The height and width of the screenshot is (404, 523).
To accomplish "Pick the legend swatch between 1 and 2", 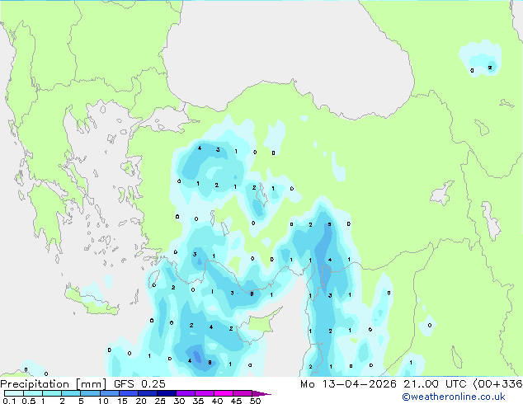I will click(52, 393).
